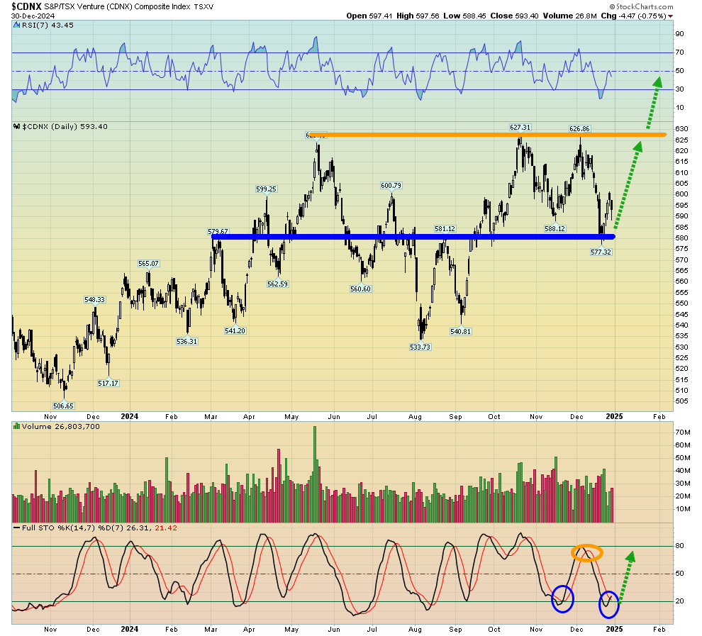Click the 533.73 August low label
The height and width of the screenshot is (636, 702).
point(420,347)
